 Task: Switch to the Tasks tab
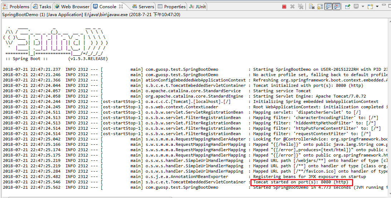(x=42, y=7)
